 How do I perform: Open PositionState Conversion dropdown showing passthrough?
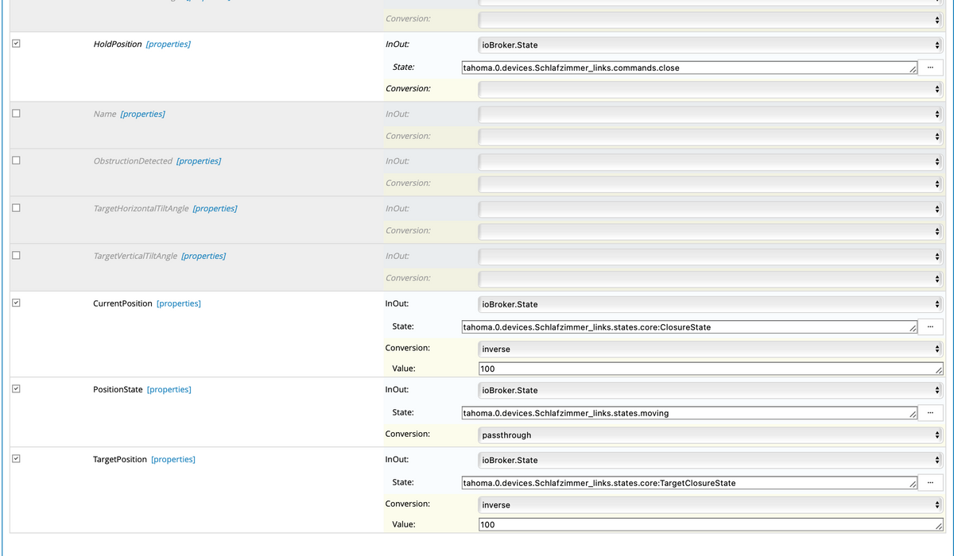[x=710, y=434]
